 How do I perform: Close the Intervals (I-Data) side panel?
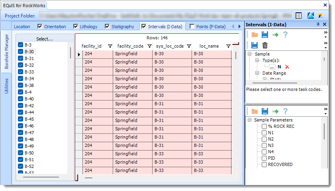[325, 24]
